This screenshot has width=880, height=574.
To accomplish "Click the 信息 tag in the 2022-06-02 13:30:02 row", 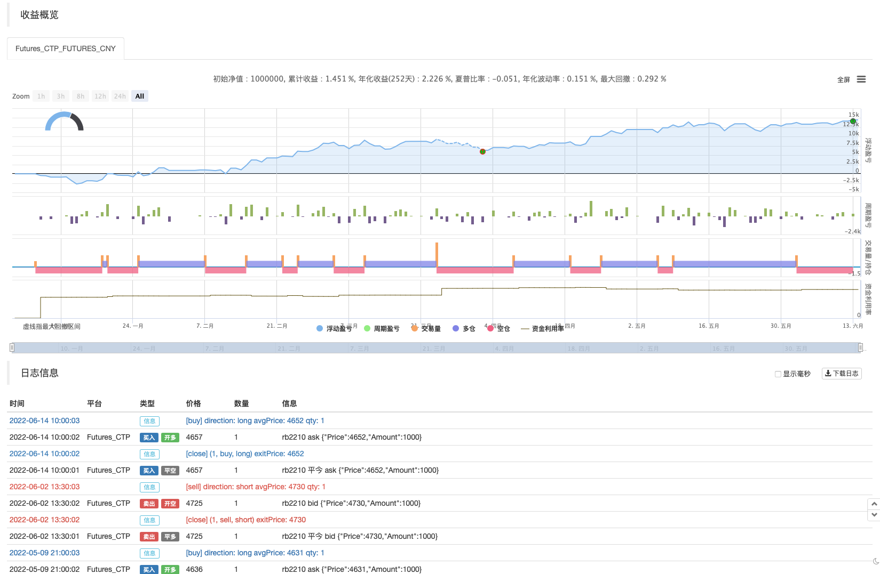I will tap(149, 520).
